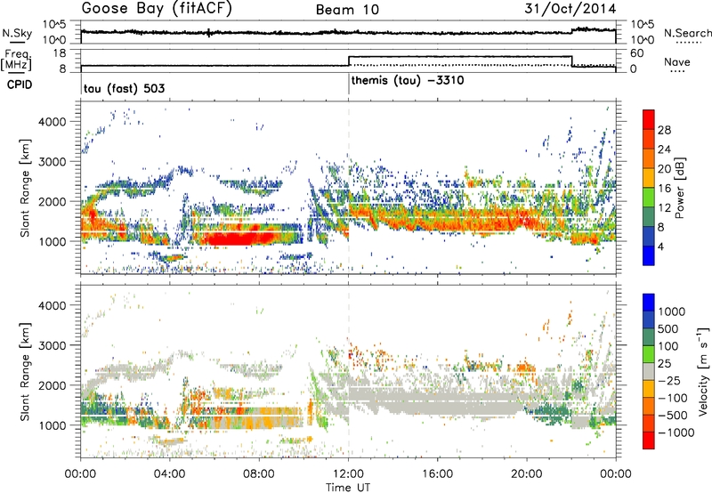Image resolution: width=712 pixels, height=493 pixels.
Task: Click the date '31/Oct/2014'
Action: [x=570, y=9]
